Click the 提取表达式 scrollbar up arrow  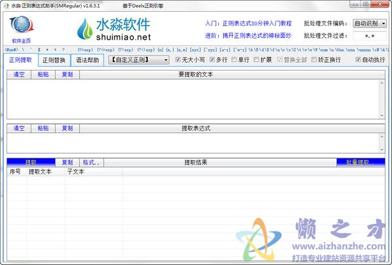tap(382, 136)
